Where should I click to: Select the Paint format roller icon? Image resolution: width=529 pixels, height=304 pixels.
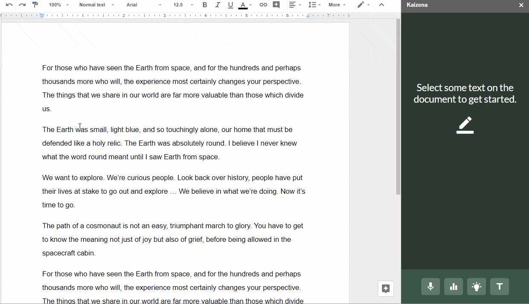tap(35, 5)
